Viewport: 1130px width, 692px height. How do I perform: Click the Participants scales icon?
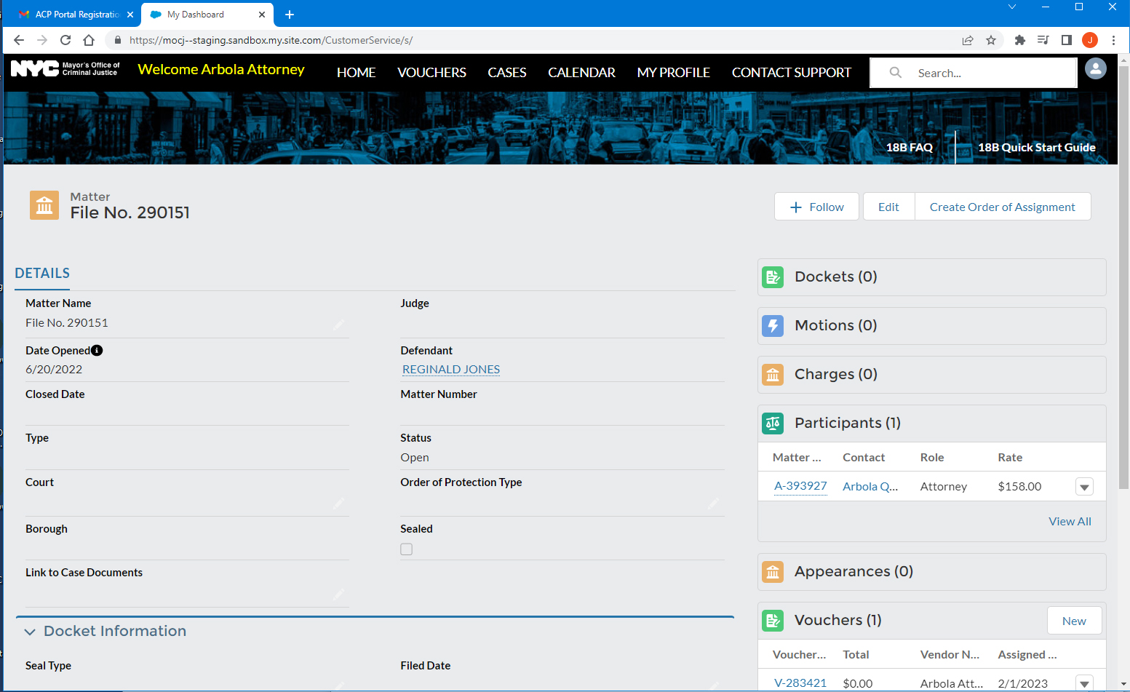click(x=772, y=423)
